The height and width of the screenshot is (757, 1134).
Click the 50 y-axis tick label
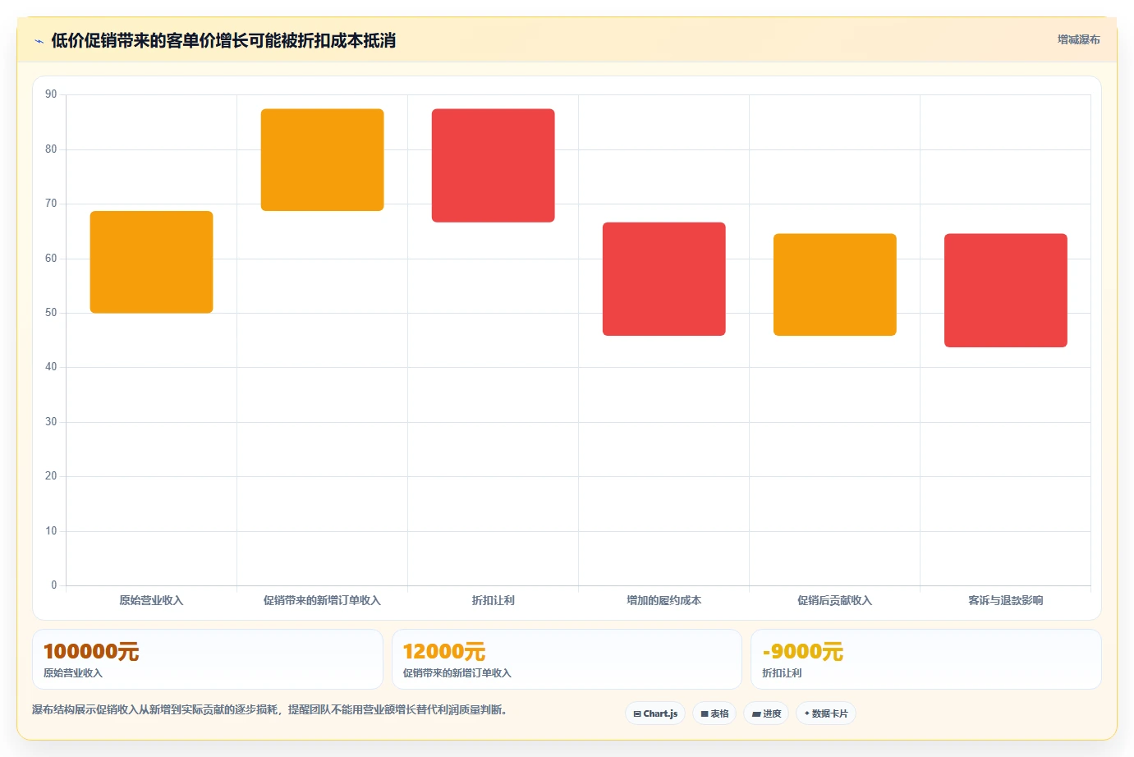click(51, 313)
